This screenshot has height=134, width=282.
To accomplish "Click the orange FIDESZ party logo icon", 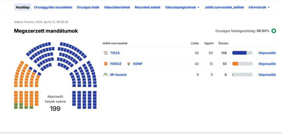I will pos(106,64).
